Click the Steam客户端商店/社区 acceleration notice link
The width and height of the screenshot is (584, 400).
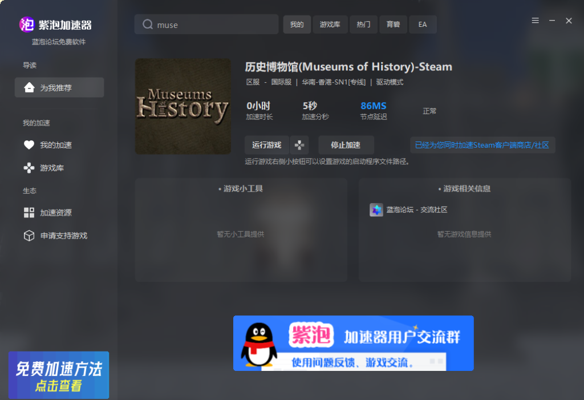pyautogui.click(x=482, y=145)
